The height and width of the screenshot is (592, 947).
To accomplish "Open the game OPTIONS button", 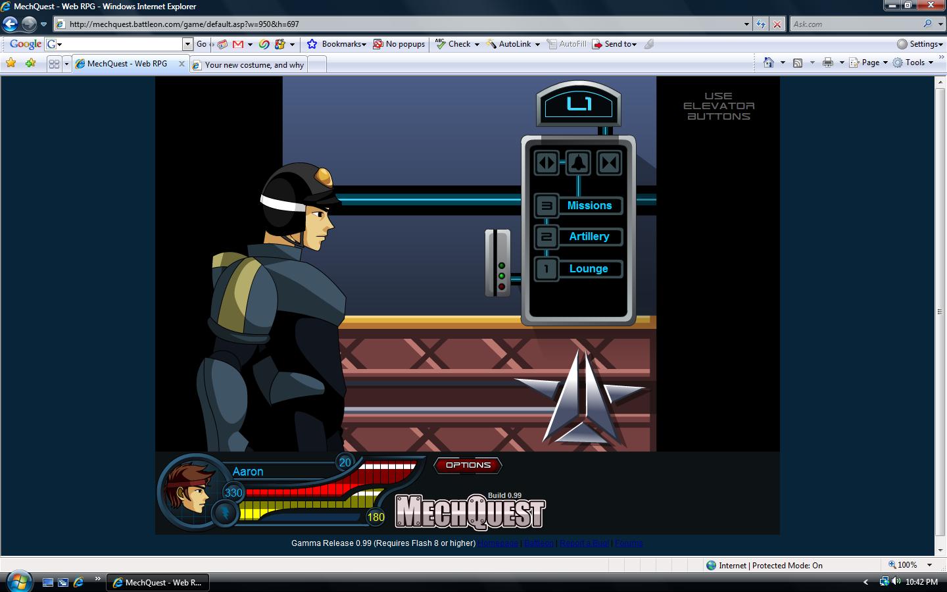I will pos(468,465).
